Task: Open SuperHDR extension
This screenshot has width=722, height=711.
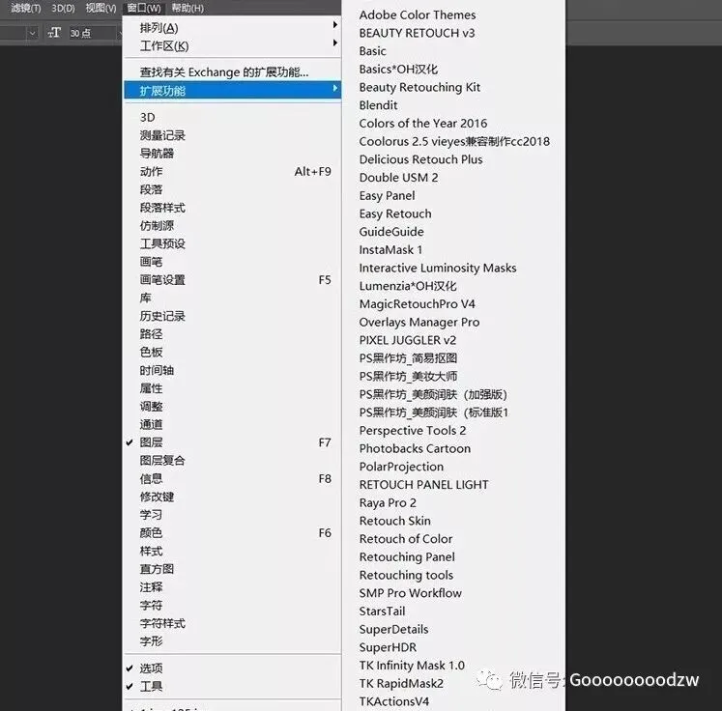Action: 388,647
